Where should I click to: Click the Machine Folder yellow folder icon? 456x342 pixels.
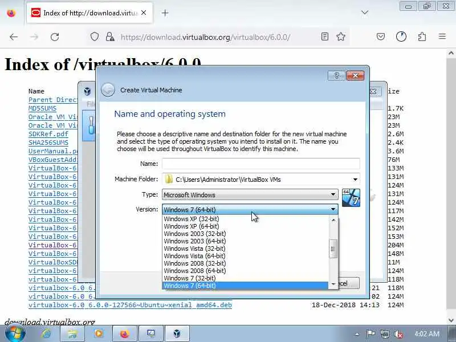(169, 179)
